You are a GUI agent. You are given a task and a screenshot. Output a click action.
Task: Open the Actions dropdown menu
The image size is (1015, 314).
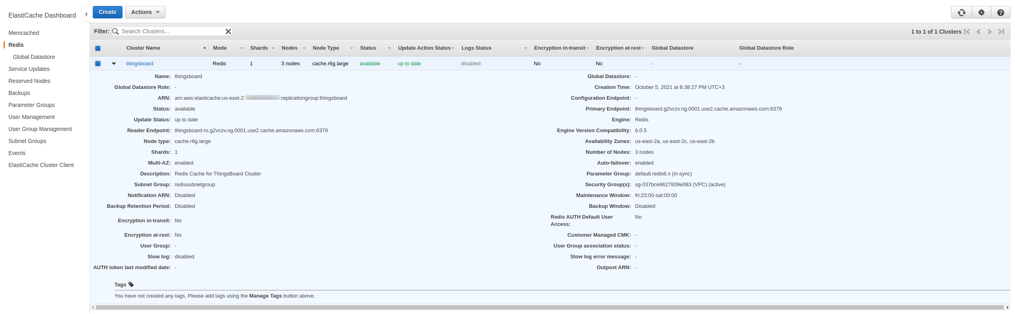click(x=145, y=12)
